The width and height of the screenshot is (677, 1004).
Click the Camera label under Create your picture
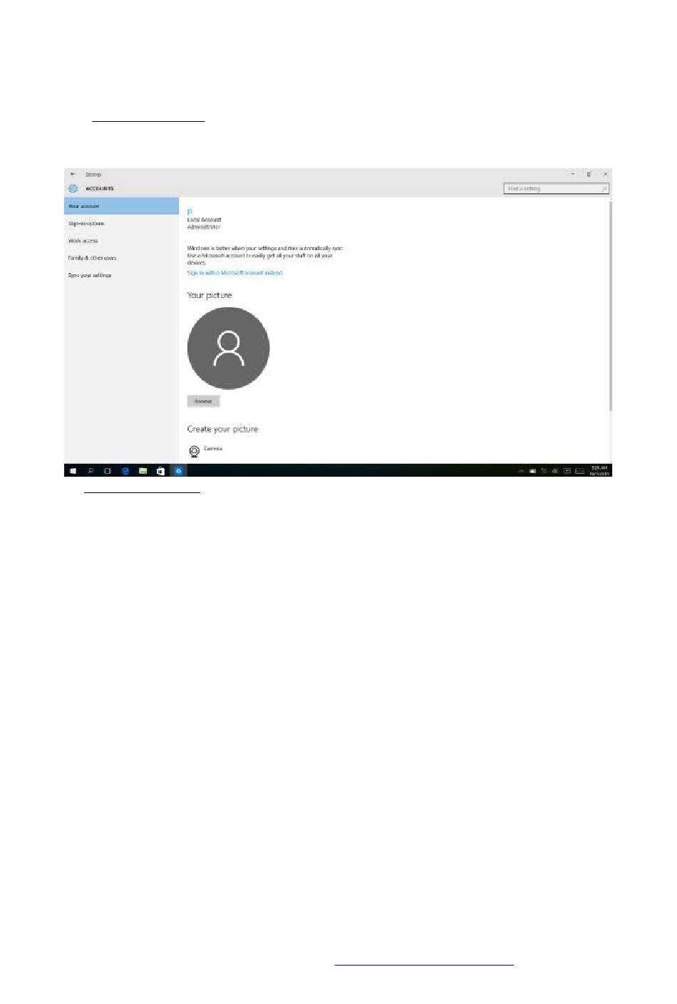click(x=213, y=449)
